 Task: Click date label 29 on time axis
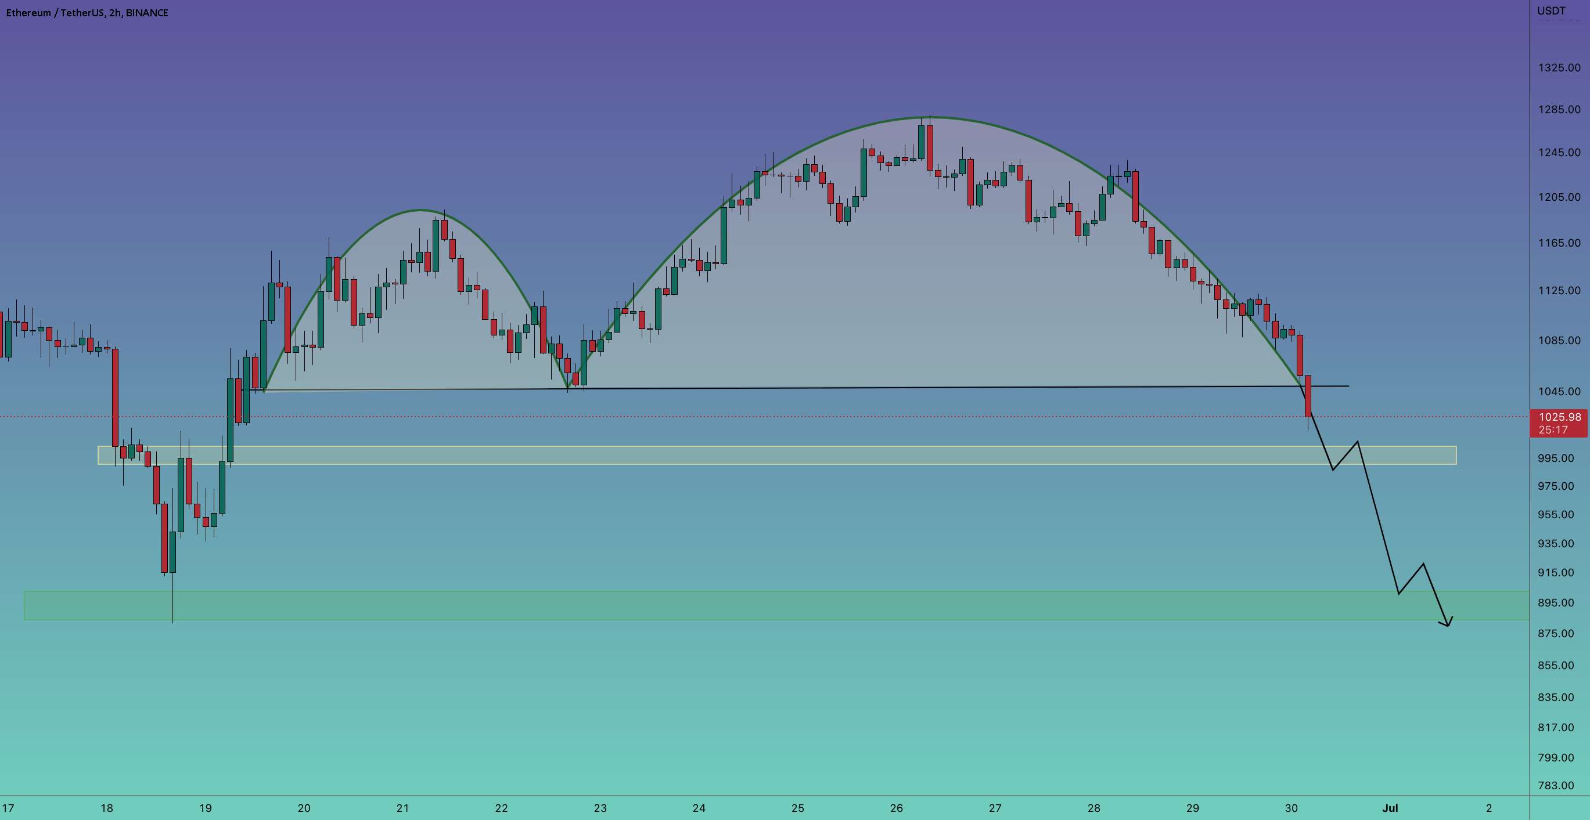pos(1193,808)
